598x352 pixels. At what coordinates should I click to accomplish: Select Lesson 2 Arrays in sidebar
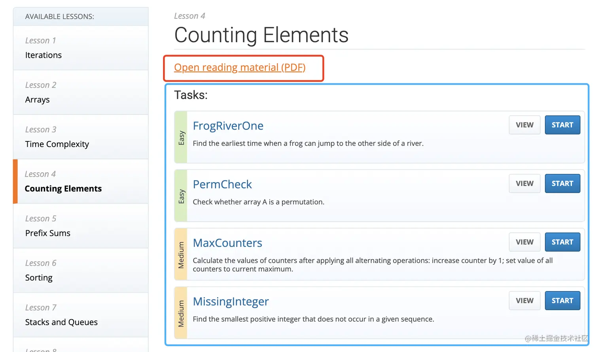(81, 92)
